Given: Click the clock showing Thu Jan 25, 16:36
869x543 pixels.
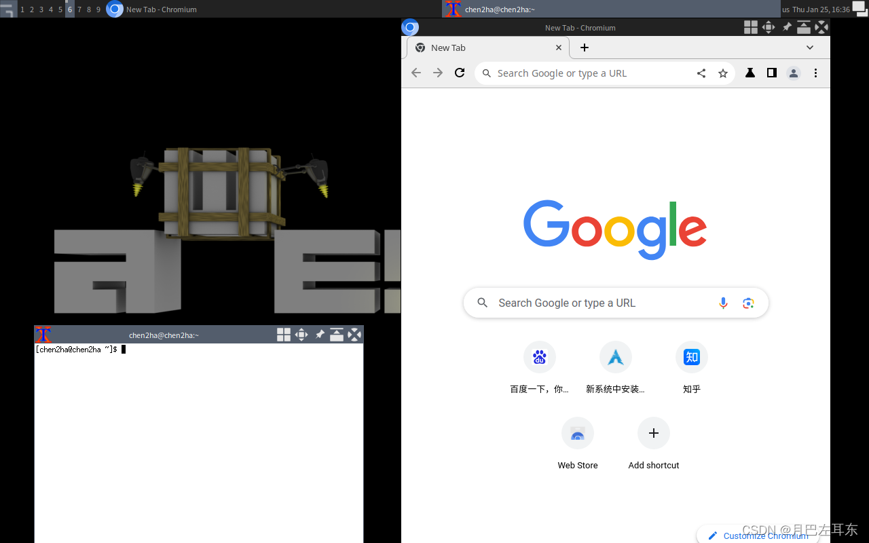Looking at the screenshot, I should (x=821, y=10).
